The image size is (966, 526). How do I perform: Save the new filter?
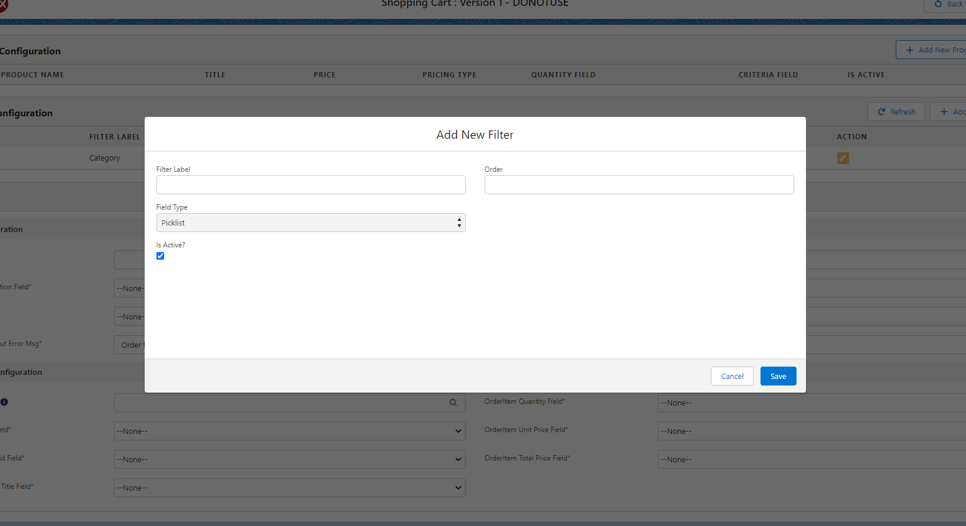778,377
